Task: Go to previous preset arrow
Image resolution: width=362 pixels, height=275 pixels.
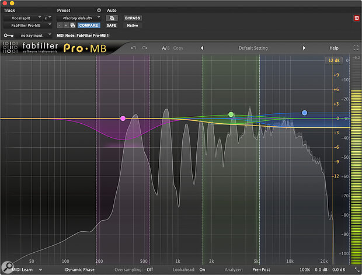Action: click(x=202, y=48)
